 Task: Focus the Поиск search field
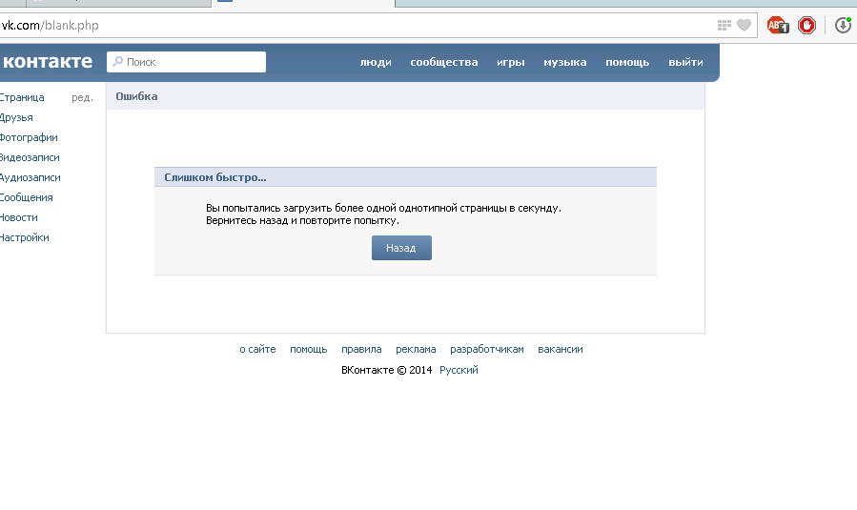[x=187, y=62]
